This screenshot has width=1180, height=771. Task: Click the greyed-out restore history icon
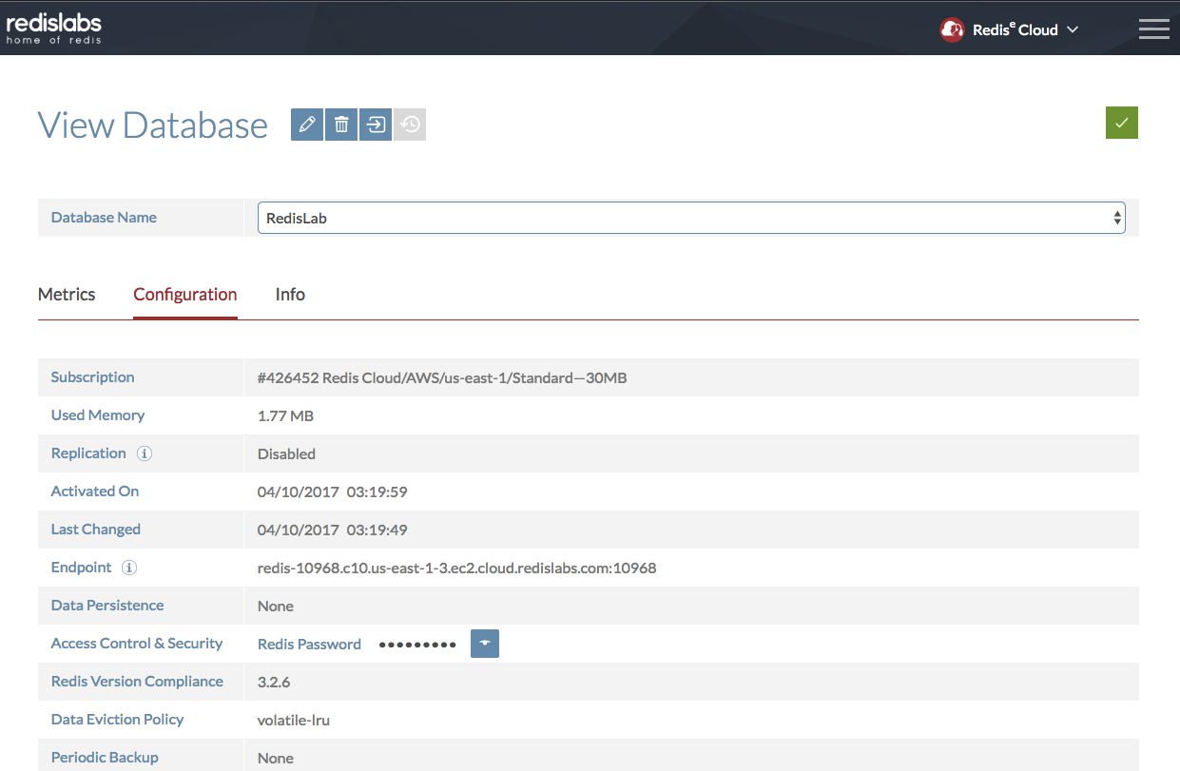(x=410, y=125)
